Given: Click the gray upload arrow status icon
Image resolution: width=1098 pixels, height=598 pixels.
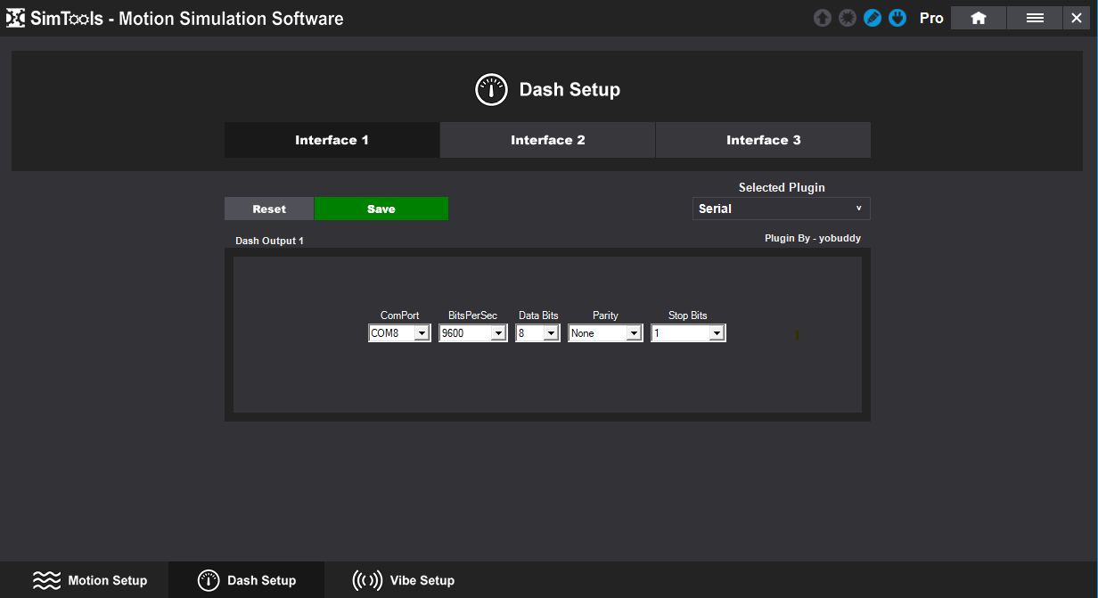Looking at the screenshot, I should (823, 18).
